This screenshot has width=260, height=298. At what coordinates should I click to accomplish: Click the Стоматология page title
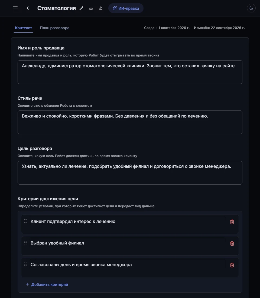[57, 8]
